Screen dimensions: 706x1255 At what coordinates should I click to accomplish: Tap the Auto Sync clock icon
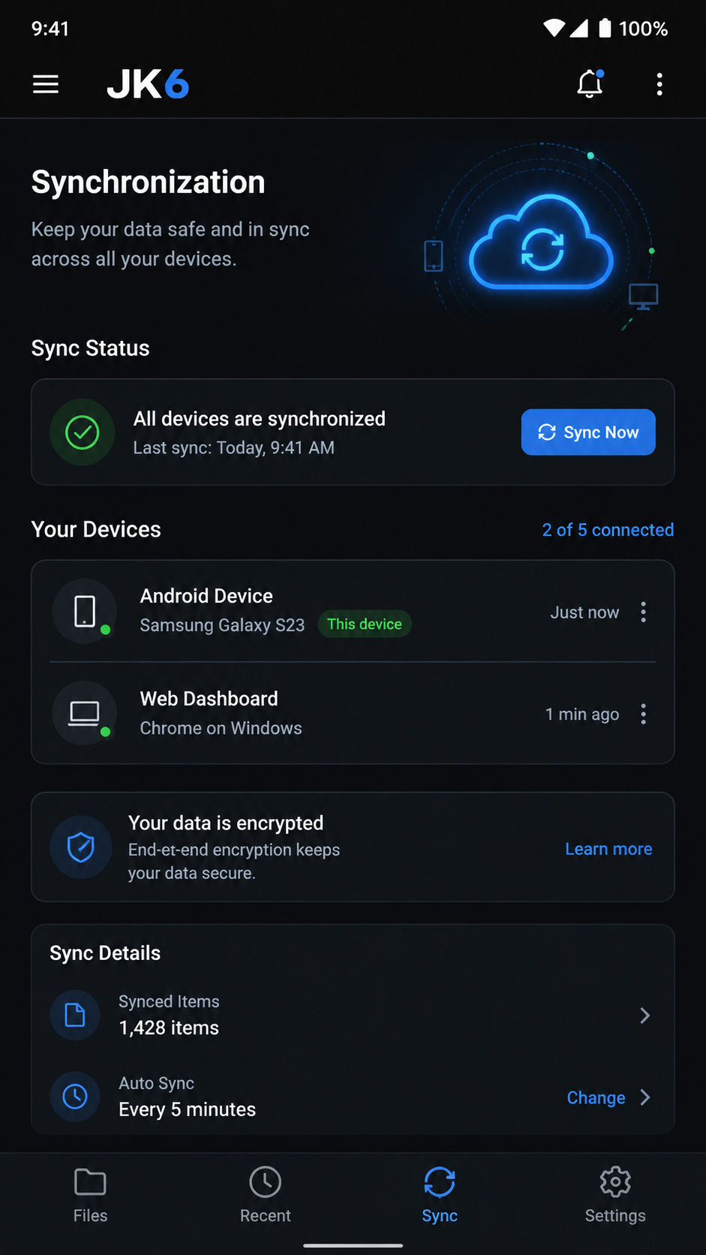(75, 1097)
